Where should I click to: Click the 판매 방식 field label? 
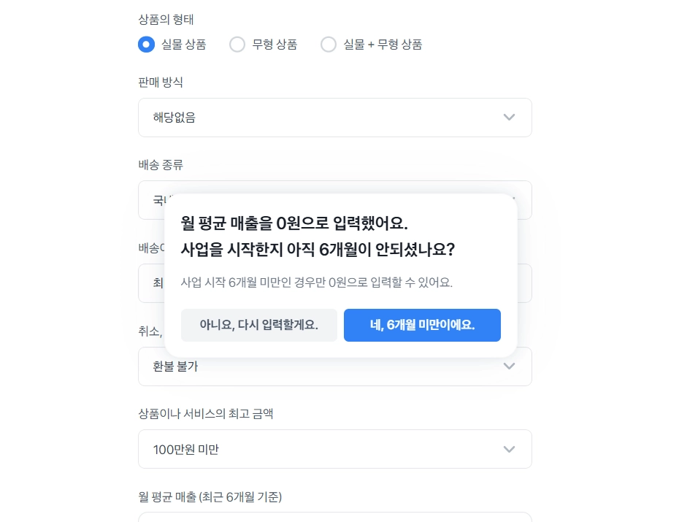click(161, 82)
